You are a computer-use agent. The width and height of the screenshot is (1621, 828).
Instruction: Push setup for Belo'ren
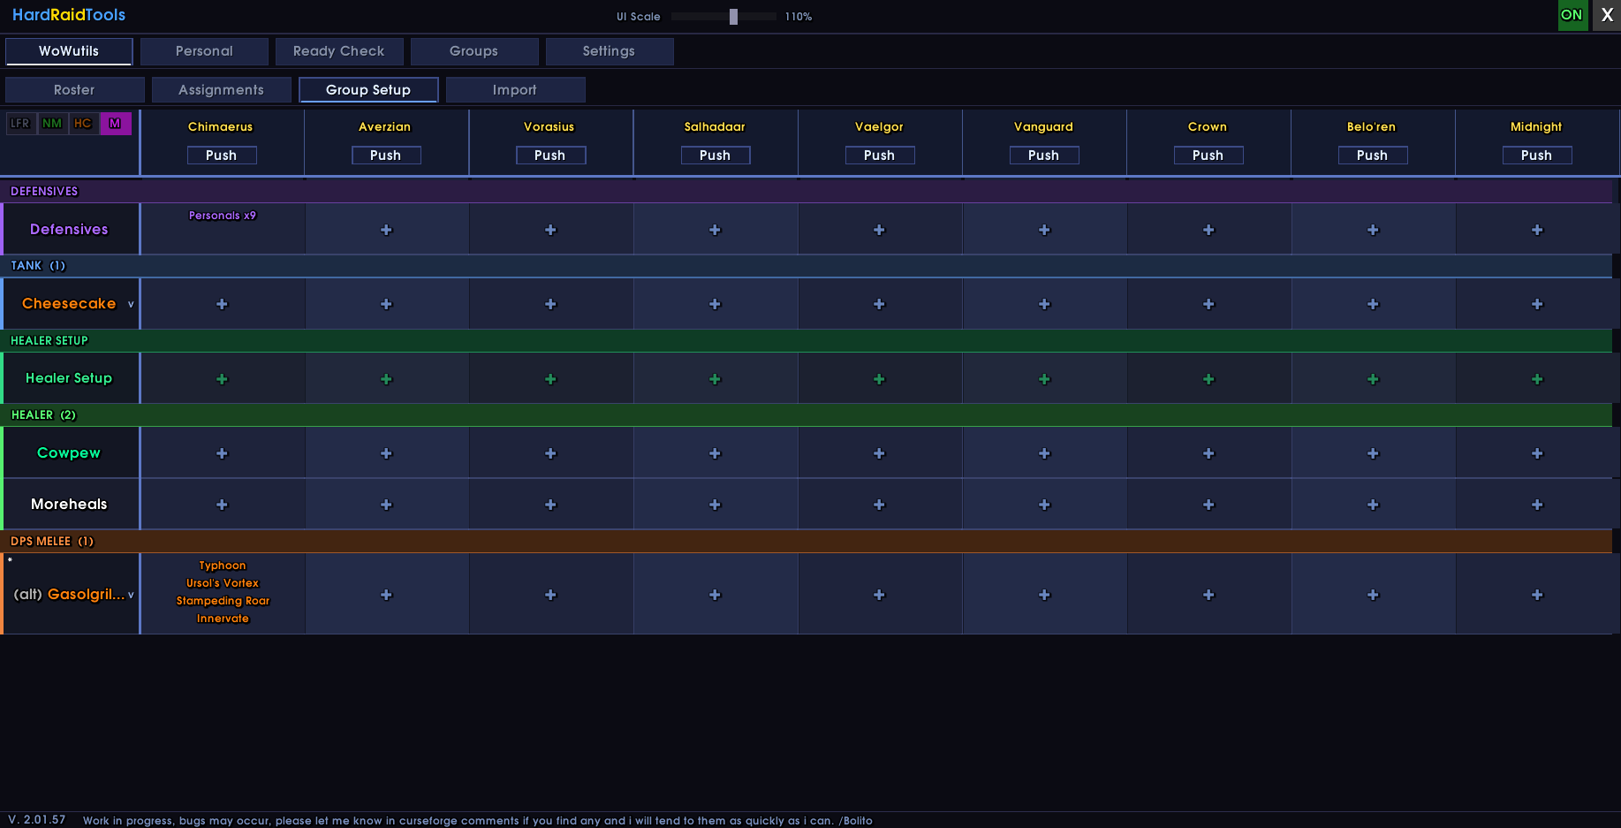[1373, 156]
